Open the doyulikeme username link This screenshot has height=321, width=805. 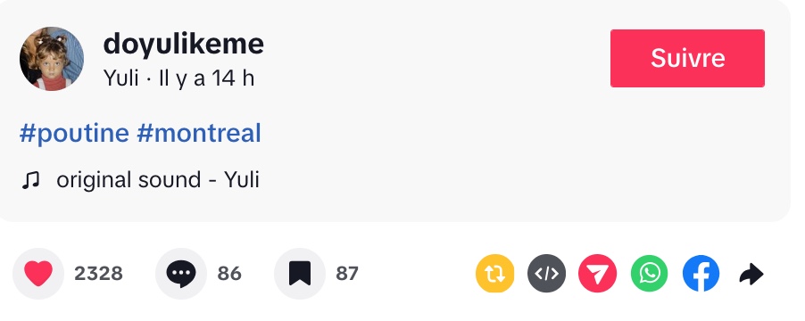coord(183,44)
